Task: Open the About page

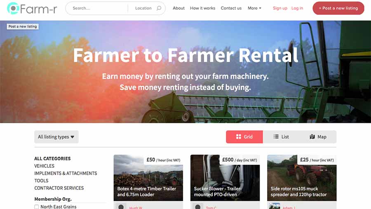Action: click(178, 8)
